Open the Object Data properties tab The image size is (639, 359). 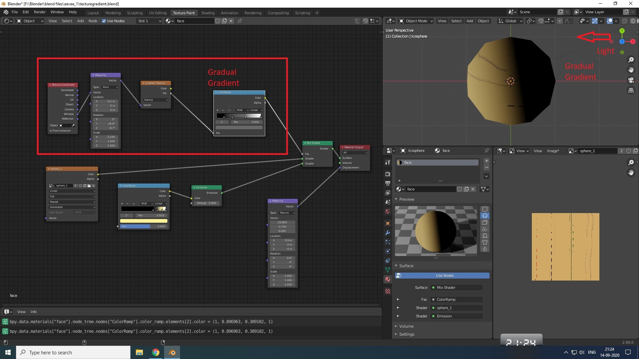click(x=387, y=270)
